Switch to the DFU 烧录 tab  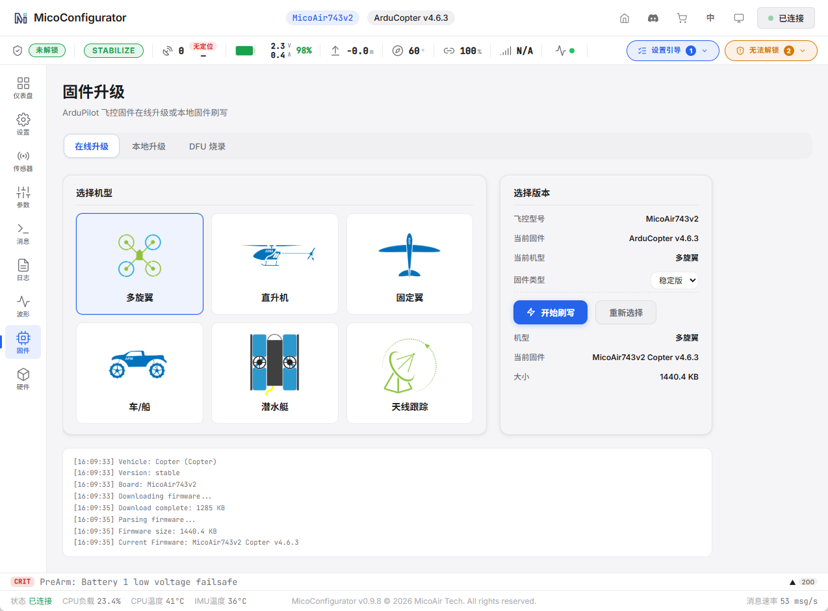click(207, 146)
